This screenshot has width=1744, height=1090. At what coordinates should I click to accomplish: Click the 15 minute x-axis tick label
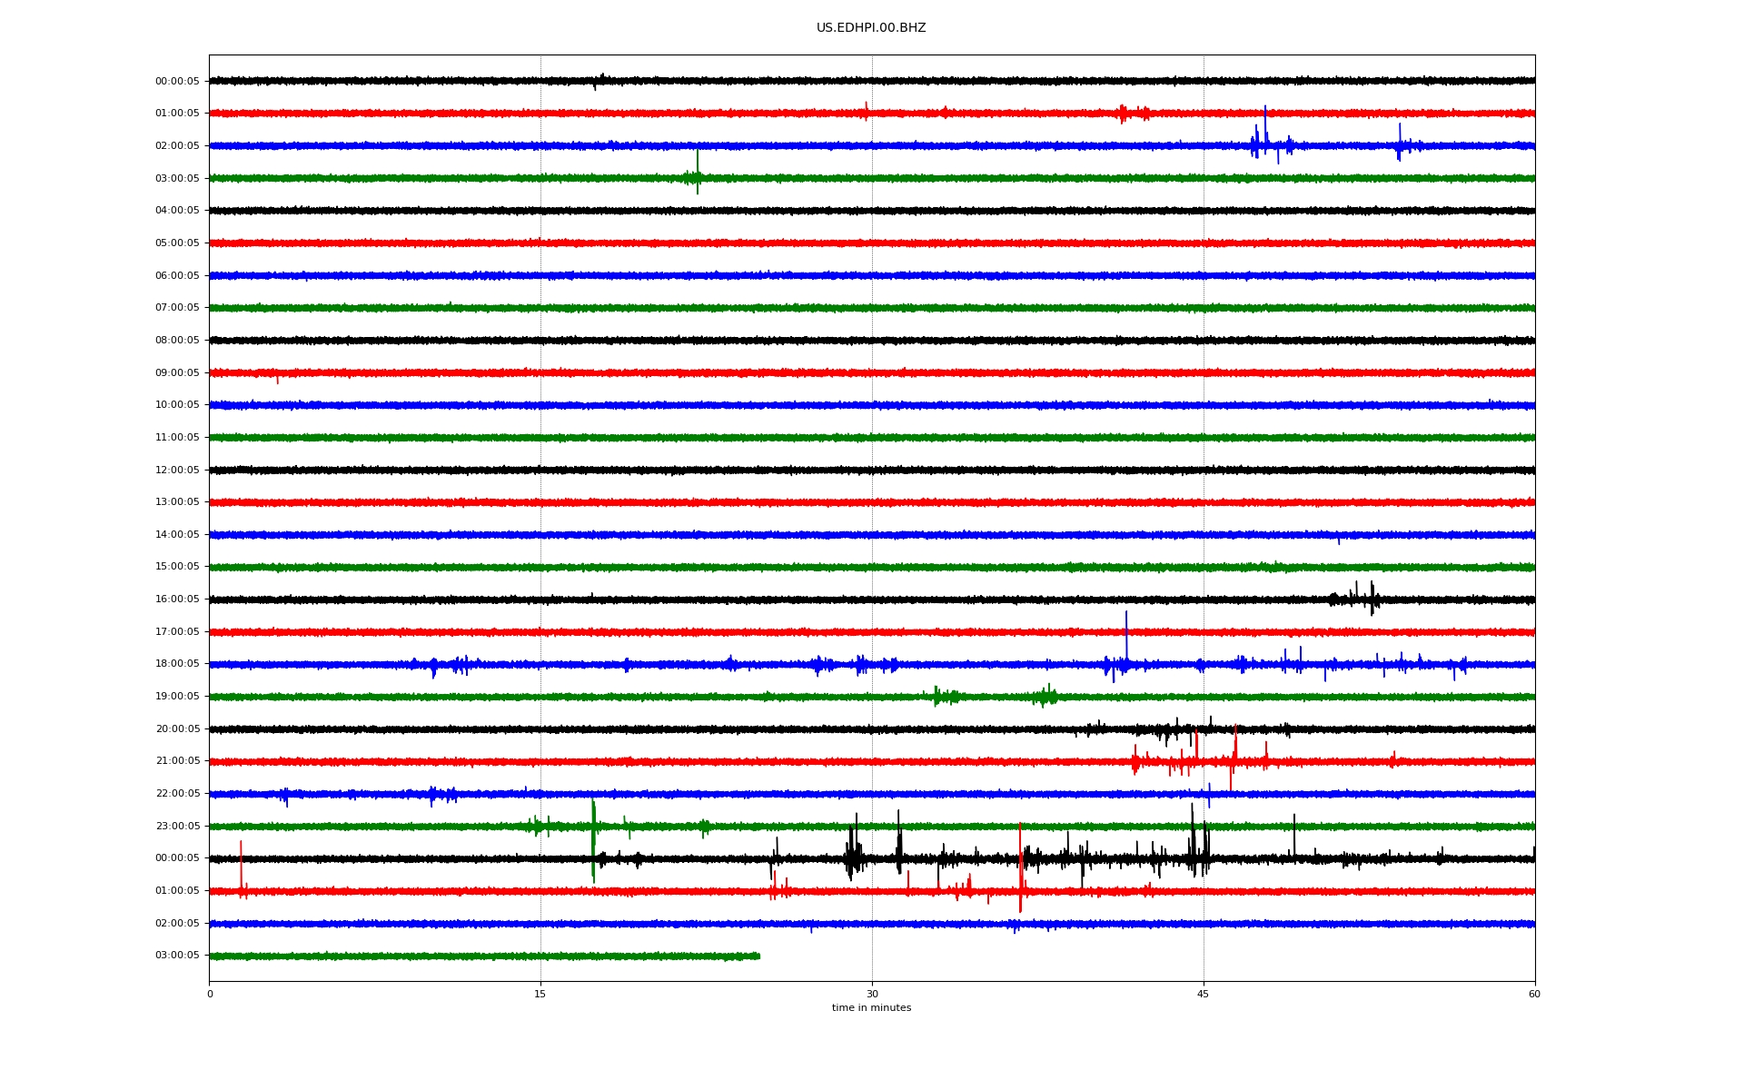point(540,994)
